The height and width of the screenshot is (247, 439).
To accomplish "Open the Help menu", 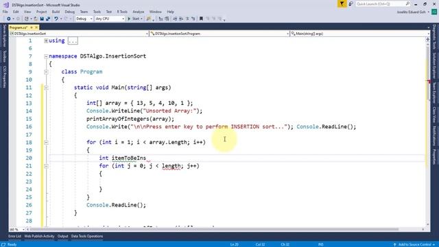I will [170, 12].
